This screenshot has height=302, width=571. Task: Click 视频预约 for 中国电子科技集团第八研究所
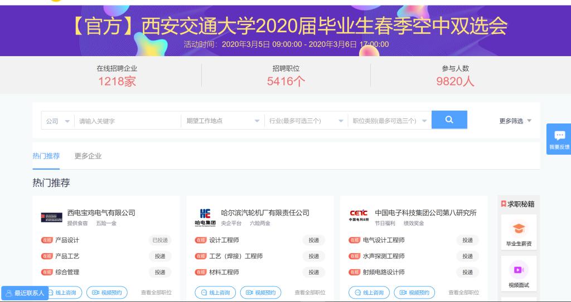pyautogui.click(x=415, y=293)
